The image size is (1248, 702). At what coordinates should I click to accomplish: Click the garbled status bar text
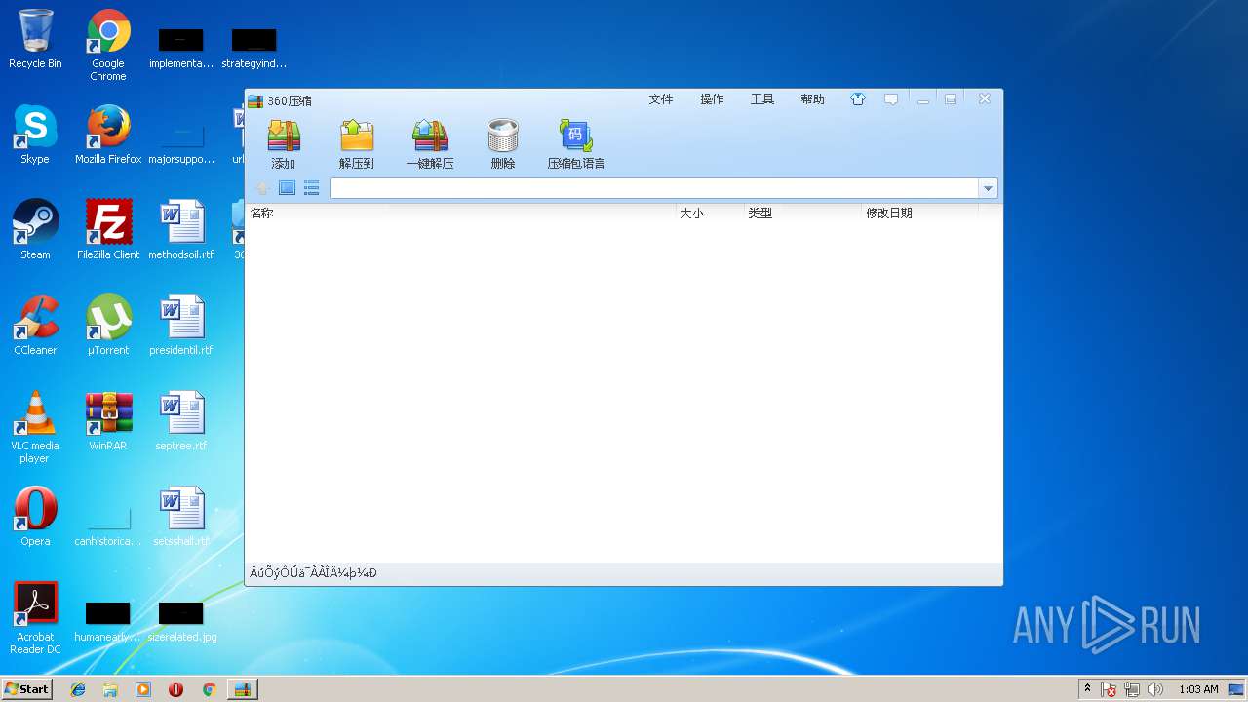[313, 573]
